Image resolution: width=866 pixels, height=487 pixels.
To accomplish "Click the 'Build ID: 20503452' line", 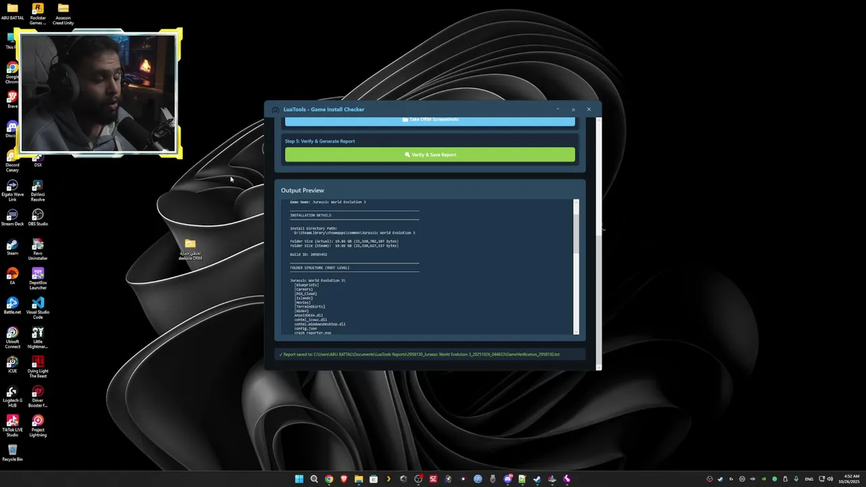I will (x=309, y=254).
